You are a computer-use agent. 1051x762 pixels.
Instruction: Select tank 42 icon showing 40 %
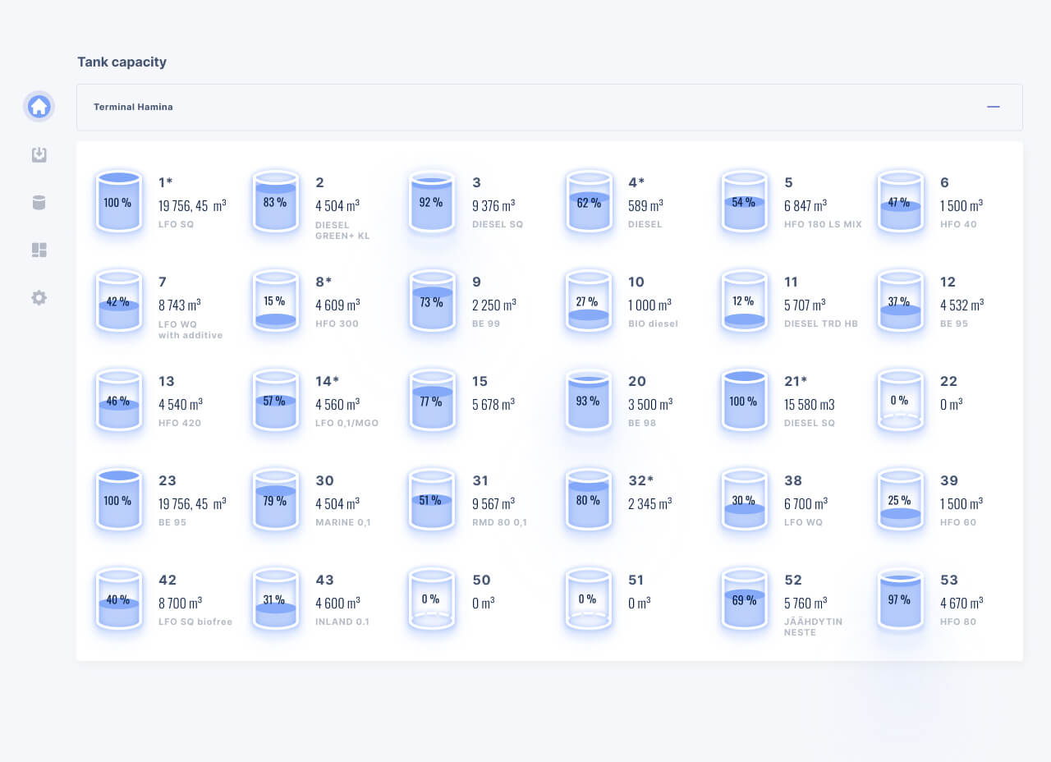118,599
